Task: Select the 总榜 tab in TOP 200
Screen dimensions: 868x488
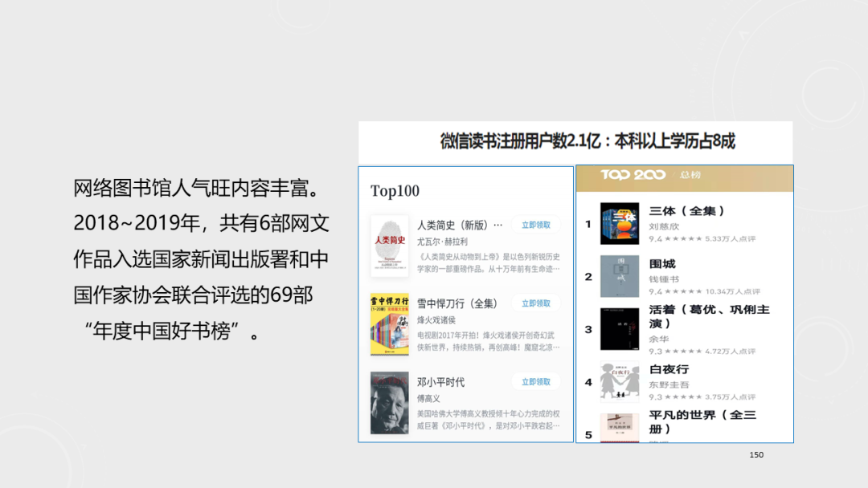Action: click(690, 175)
